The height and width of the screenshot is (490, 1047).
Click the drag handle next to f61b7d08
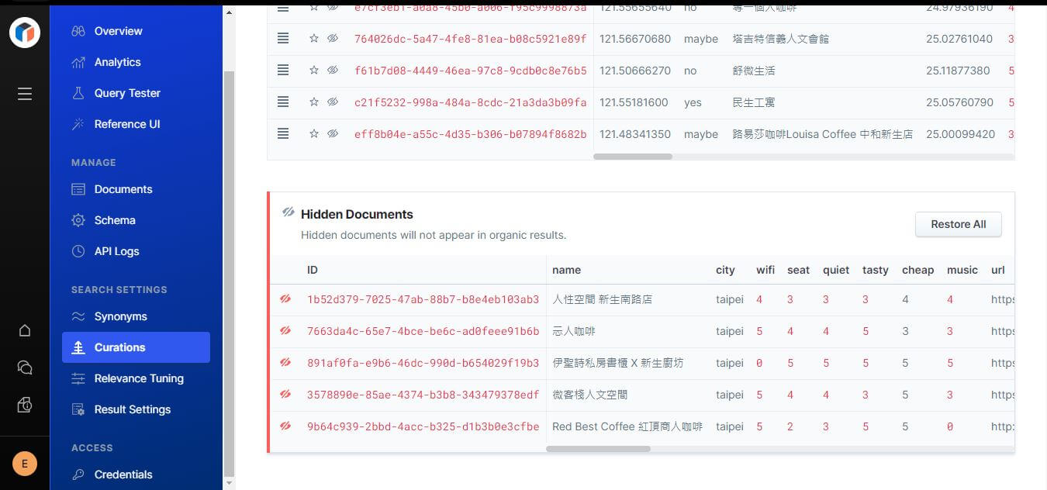[283, 70]
